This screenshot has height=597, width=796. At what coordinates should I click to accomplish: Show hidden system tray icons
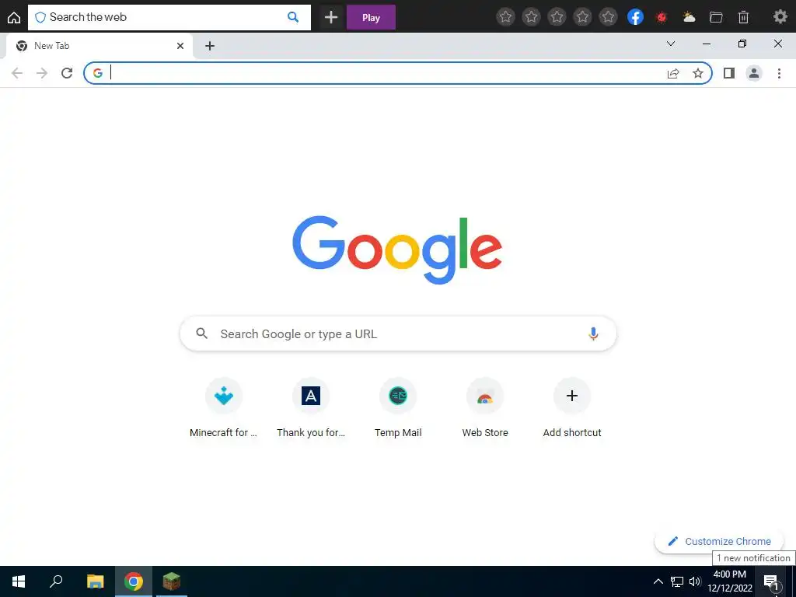(658, 581)
